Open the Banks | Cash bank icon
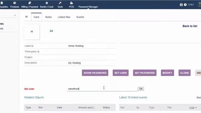 point(47,3)
